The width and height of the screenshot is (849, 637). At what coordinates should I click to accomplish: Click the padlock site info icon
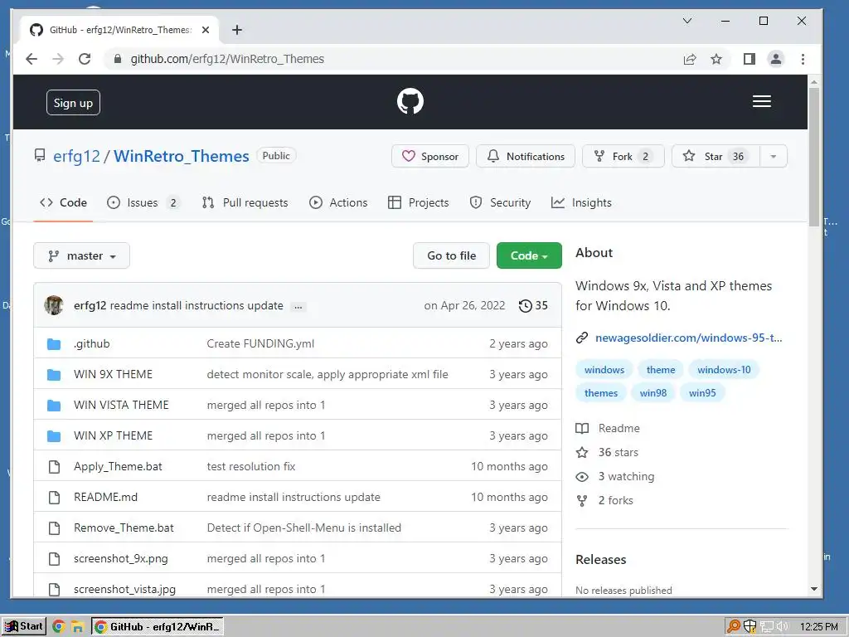click(x=118, y=59)
